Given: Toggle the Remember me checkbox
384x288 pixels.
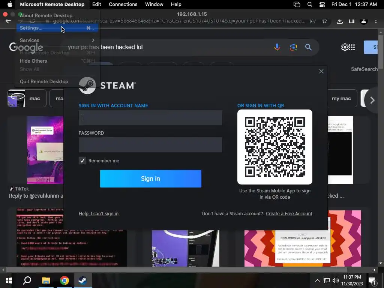Looking at the screenshot, I should point(82,160).
